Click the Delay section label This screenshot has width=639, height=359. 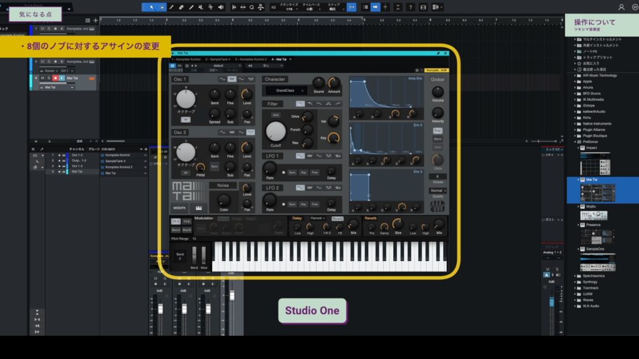tap(297, 218)
